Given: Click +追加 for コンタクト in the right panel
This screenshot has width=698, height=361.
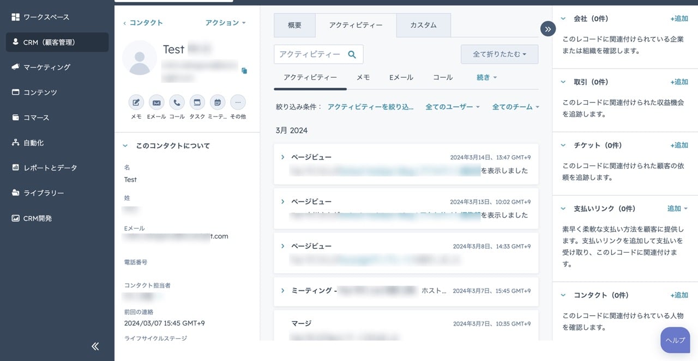Looking at the screenshot, I should point(679,295).
